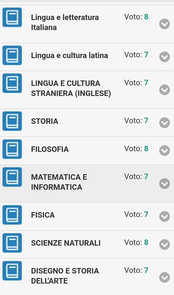Tap the book icon for LINGUA E CULTURA STRANIERA (INGLESE)

[12, 83]
